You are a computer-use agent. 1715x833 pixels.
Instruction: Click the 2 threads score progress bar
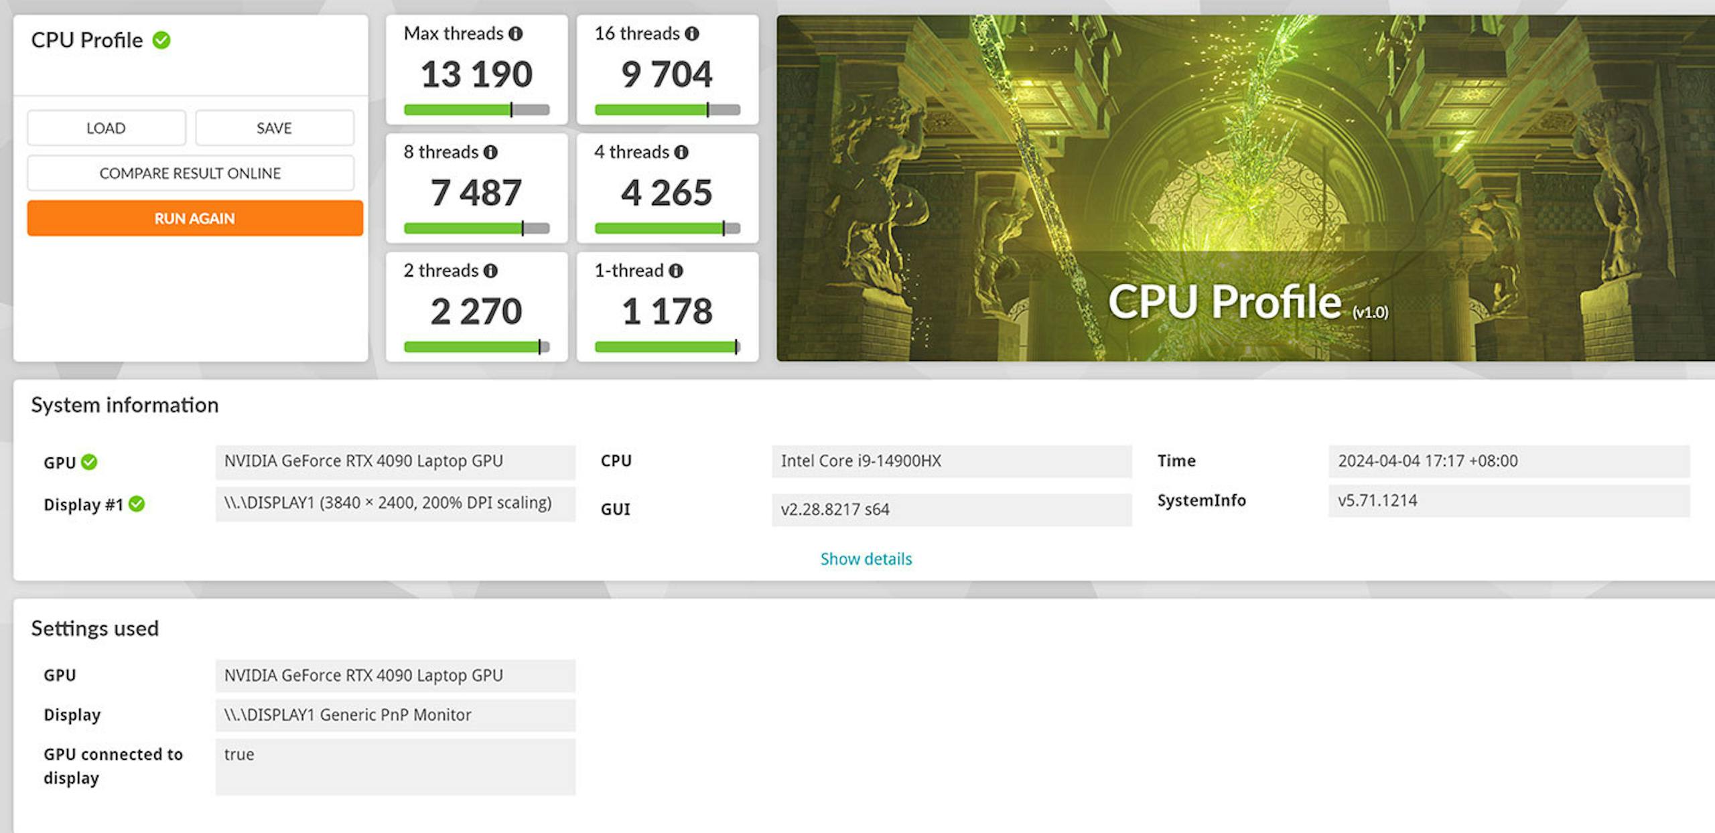pos(477,347)
